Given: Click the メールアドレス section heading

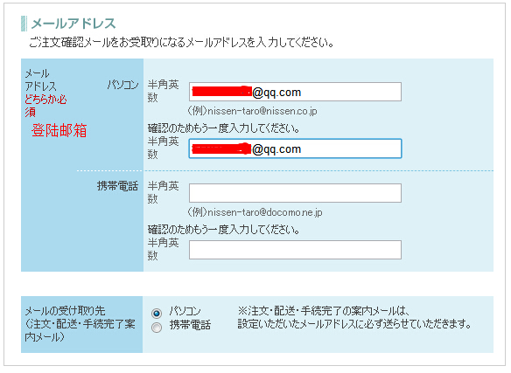Looking at the screenshot, I should 73,24.
